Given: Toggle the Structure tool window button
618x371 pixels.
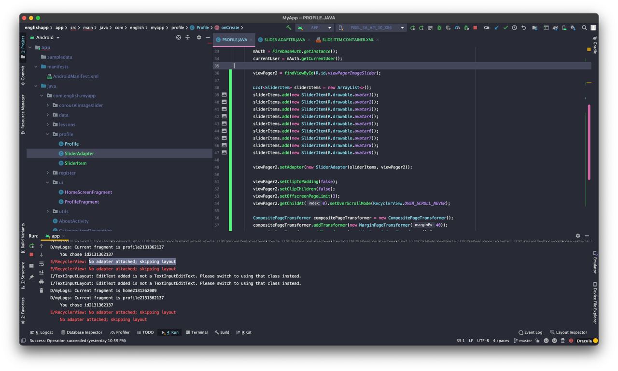Looking at the screenshot, I should click(x=23, y=275).
